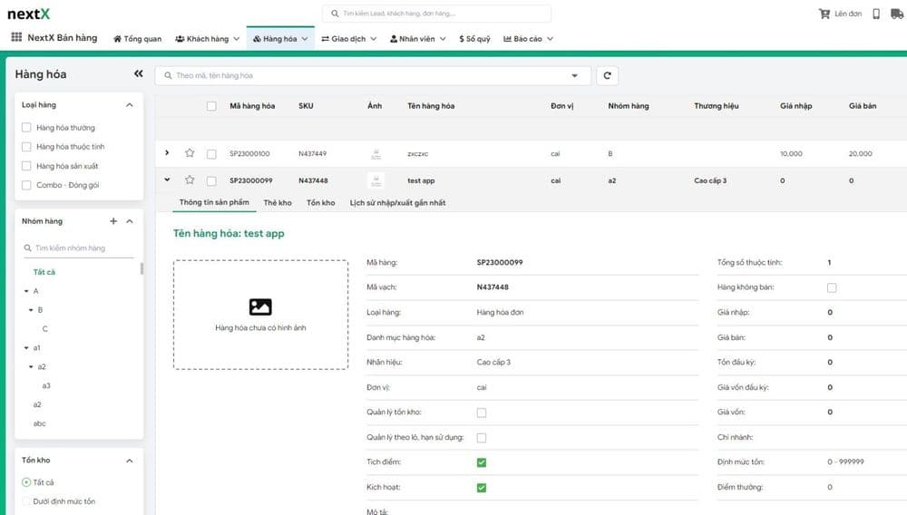The image size is (907, 515).
Task: Click the refresh button next to search bar
Action: click(x=607, y=76)
